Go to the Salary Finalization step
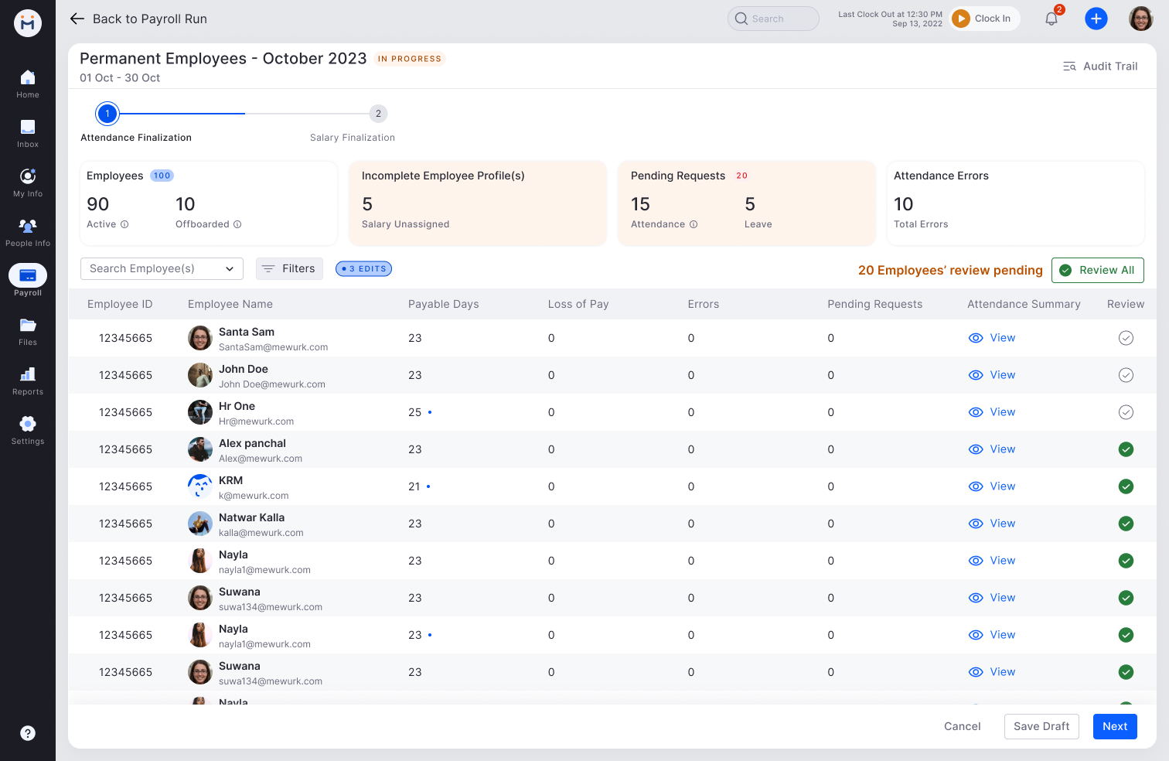 (378, 113)
